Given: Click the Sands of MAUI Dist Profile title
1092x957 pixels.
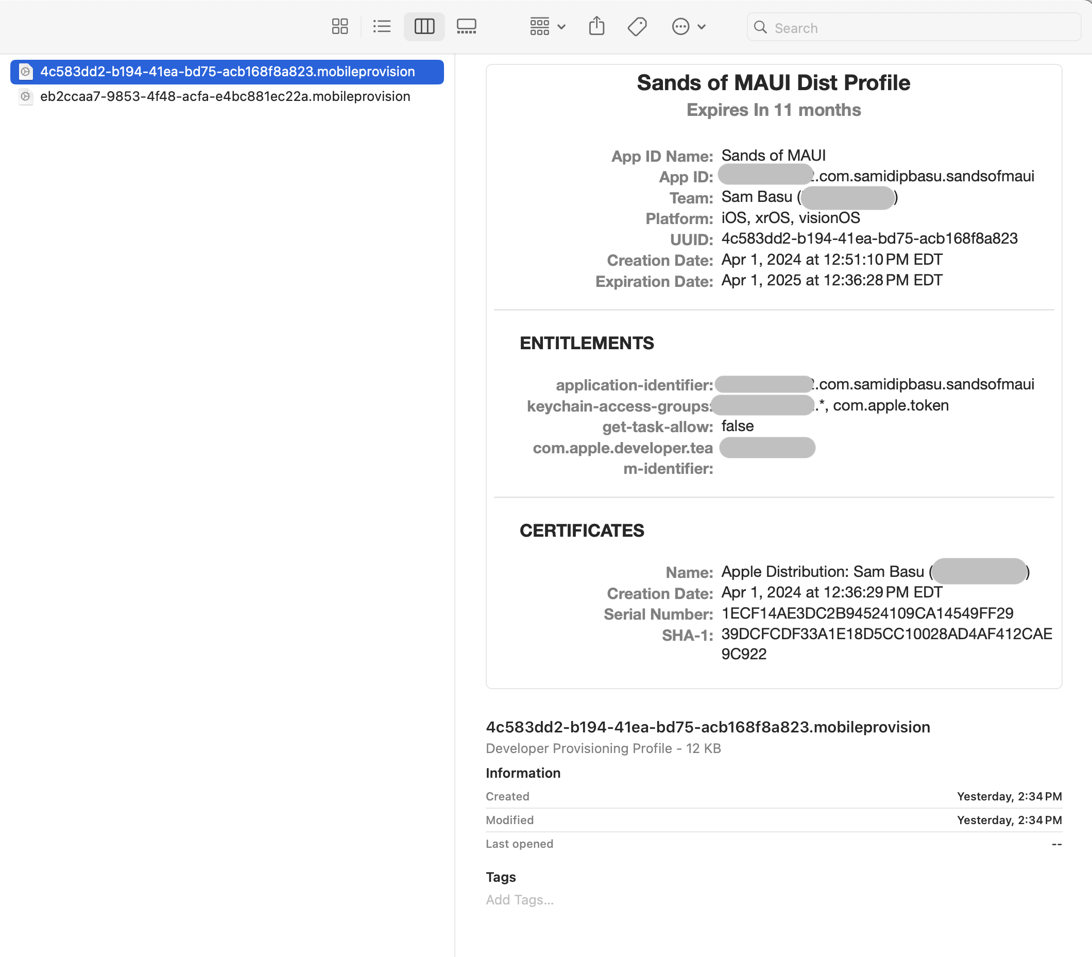Looking at the screenshot, I should coord(774,83).
